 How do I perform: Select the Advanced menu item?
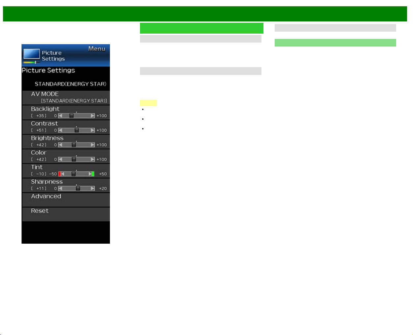point(66,200)
